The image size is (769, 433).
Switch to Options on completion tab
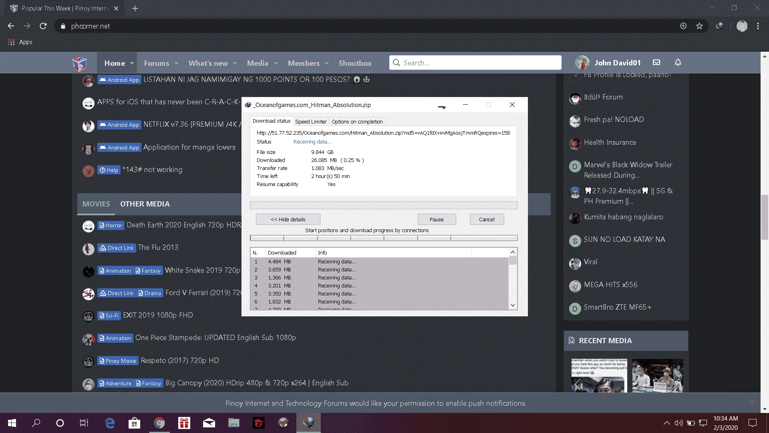[x=357, y=121]
